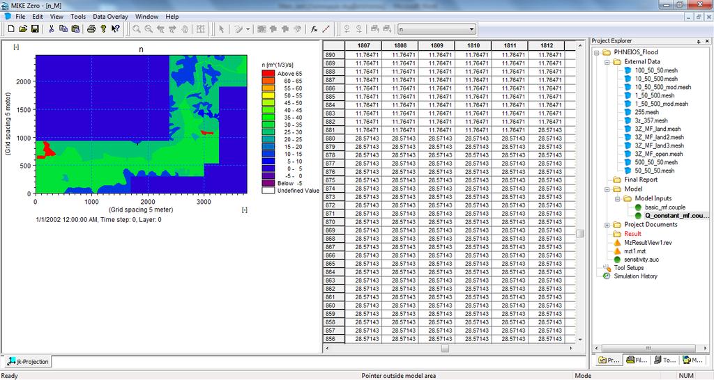This screenshot has height=380, width=714.
Task: Click the white 'Undefined Value' legend swatch
Action: click(268, 191)
